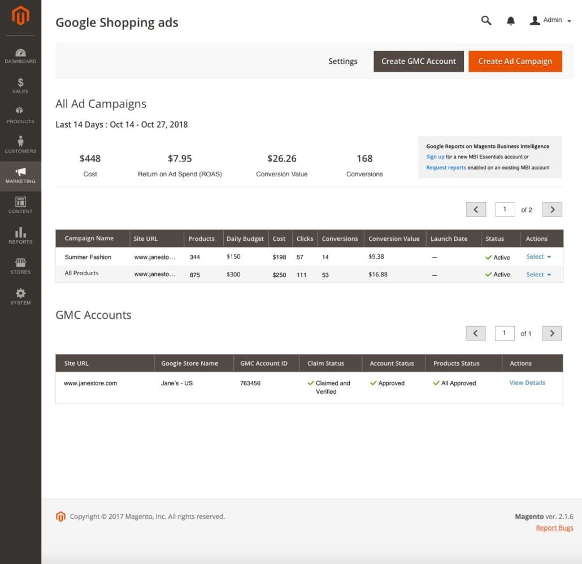582x564 pixels.
Task: Click the Settings link
Action: click(x=342, y=61)
